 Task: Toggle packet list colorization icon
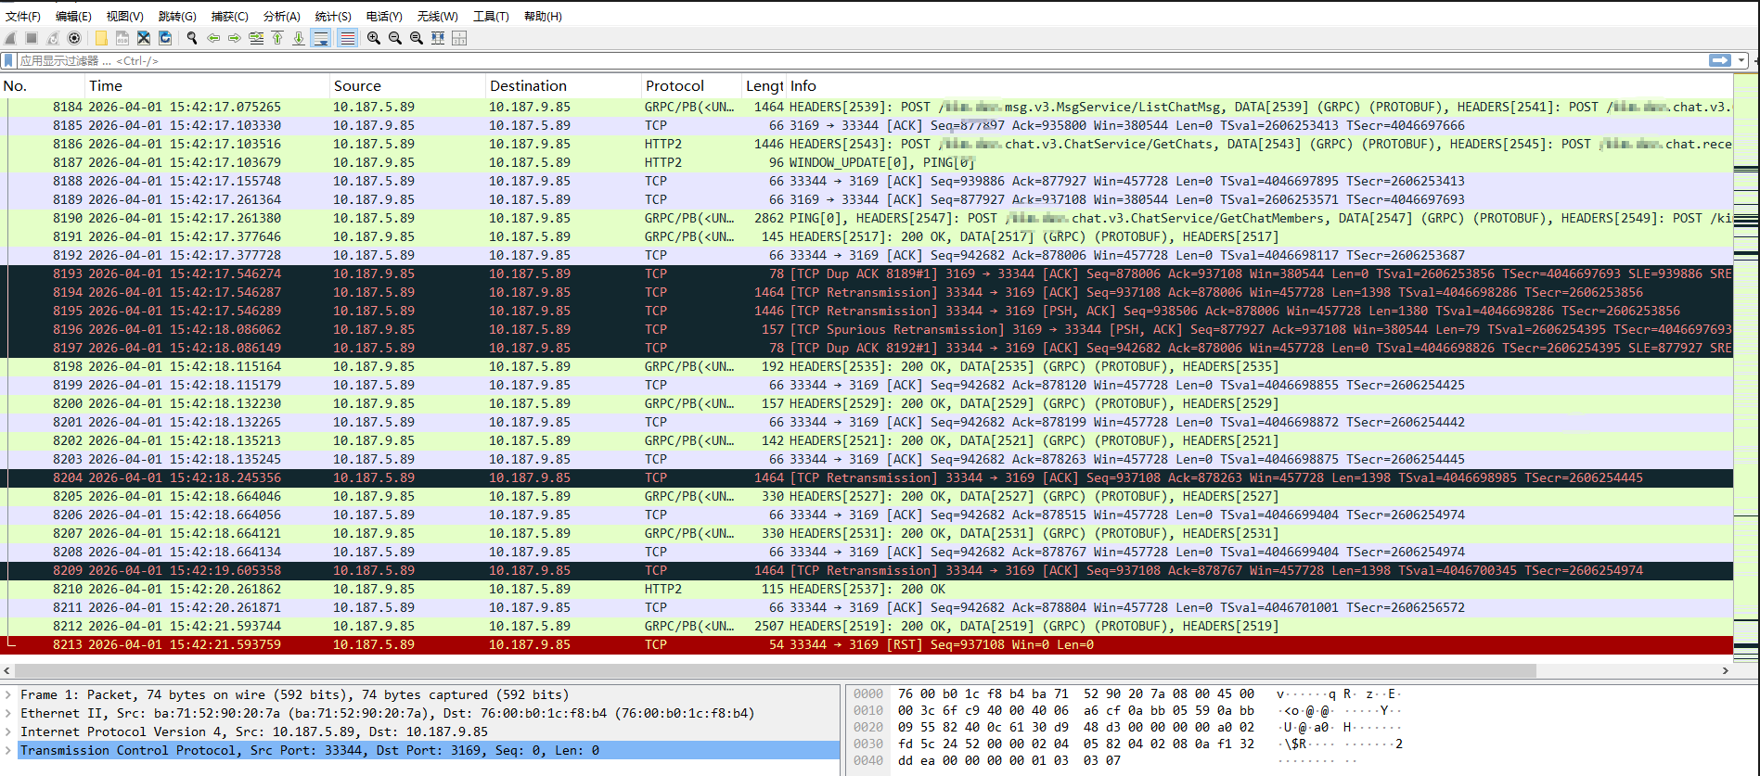pyautogui.click(x=347, y=38)
